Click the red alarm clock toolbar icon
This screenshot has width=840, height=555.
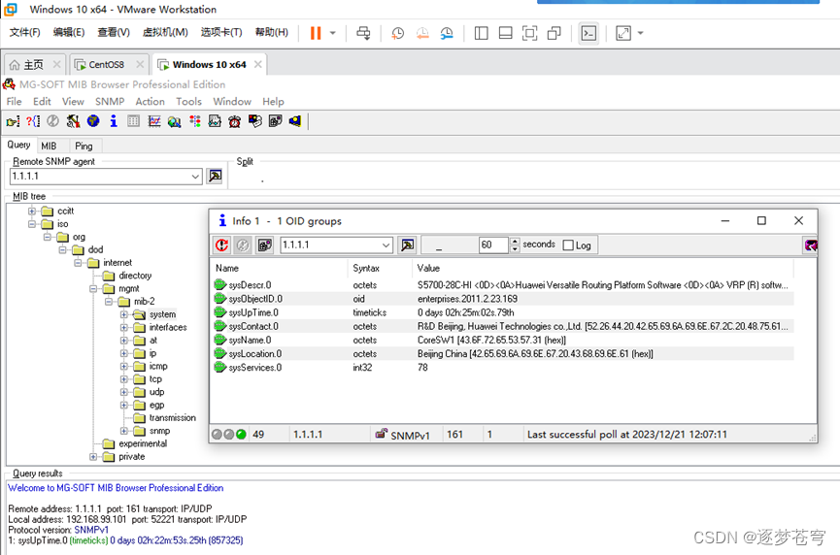coord(235,121)
